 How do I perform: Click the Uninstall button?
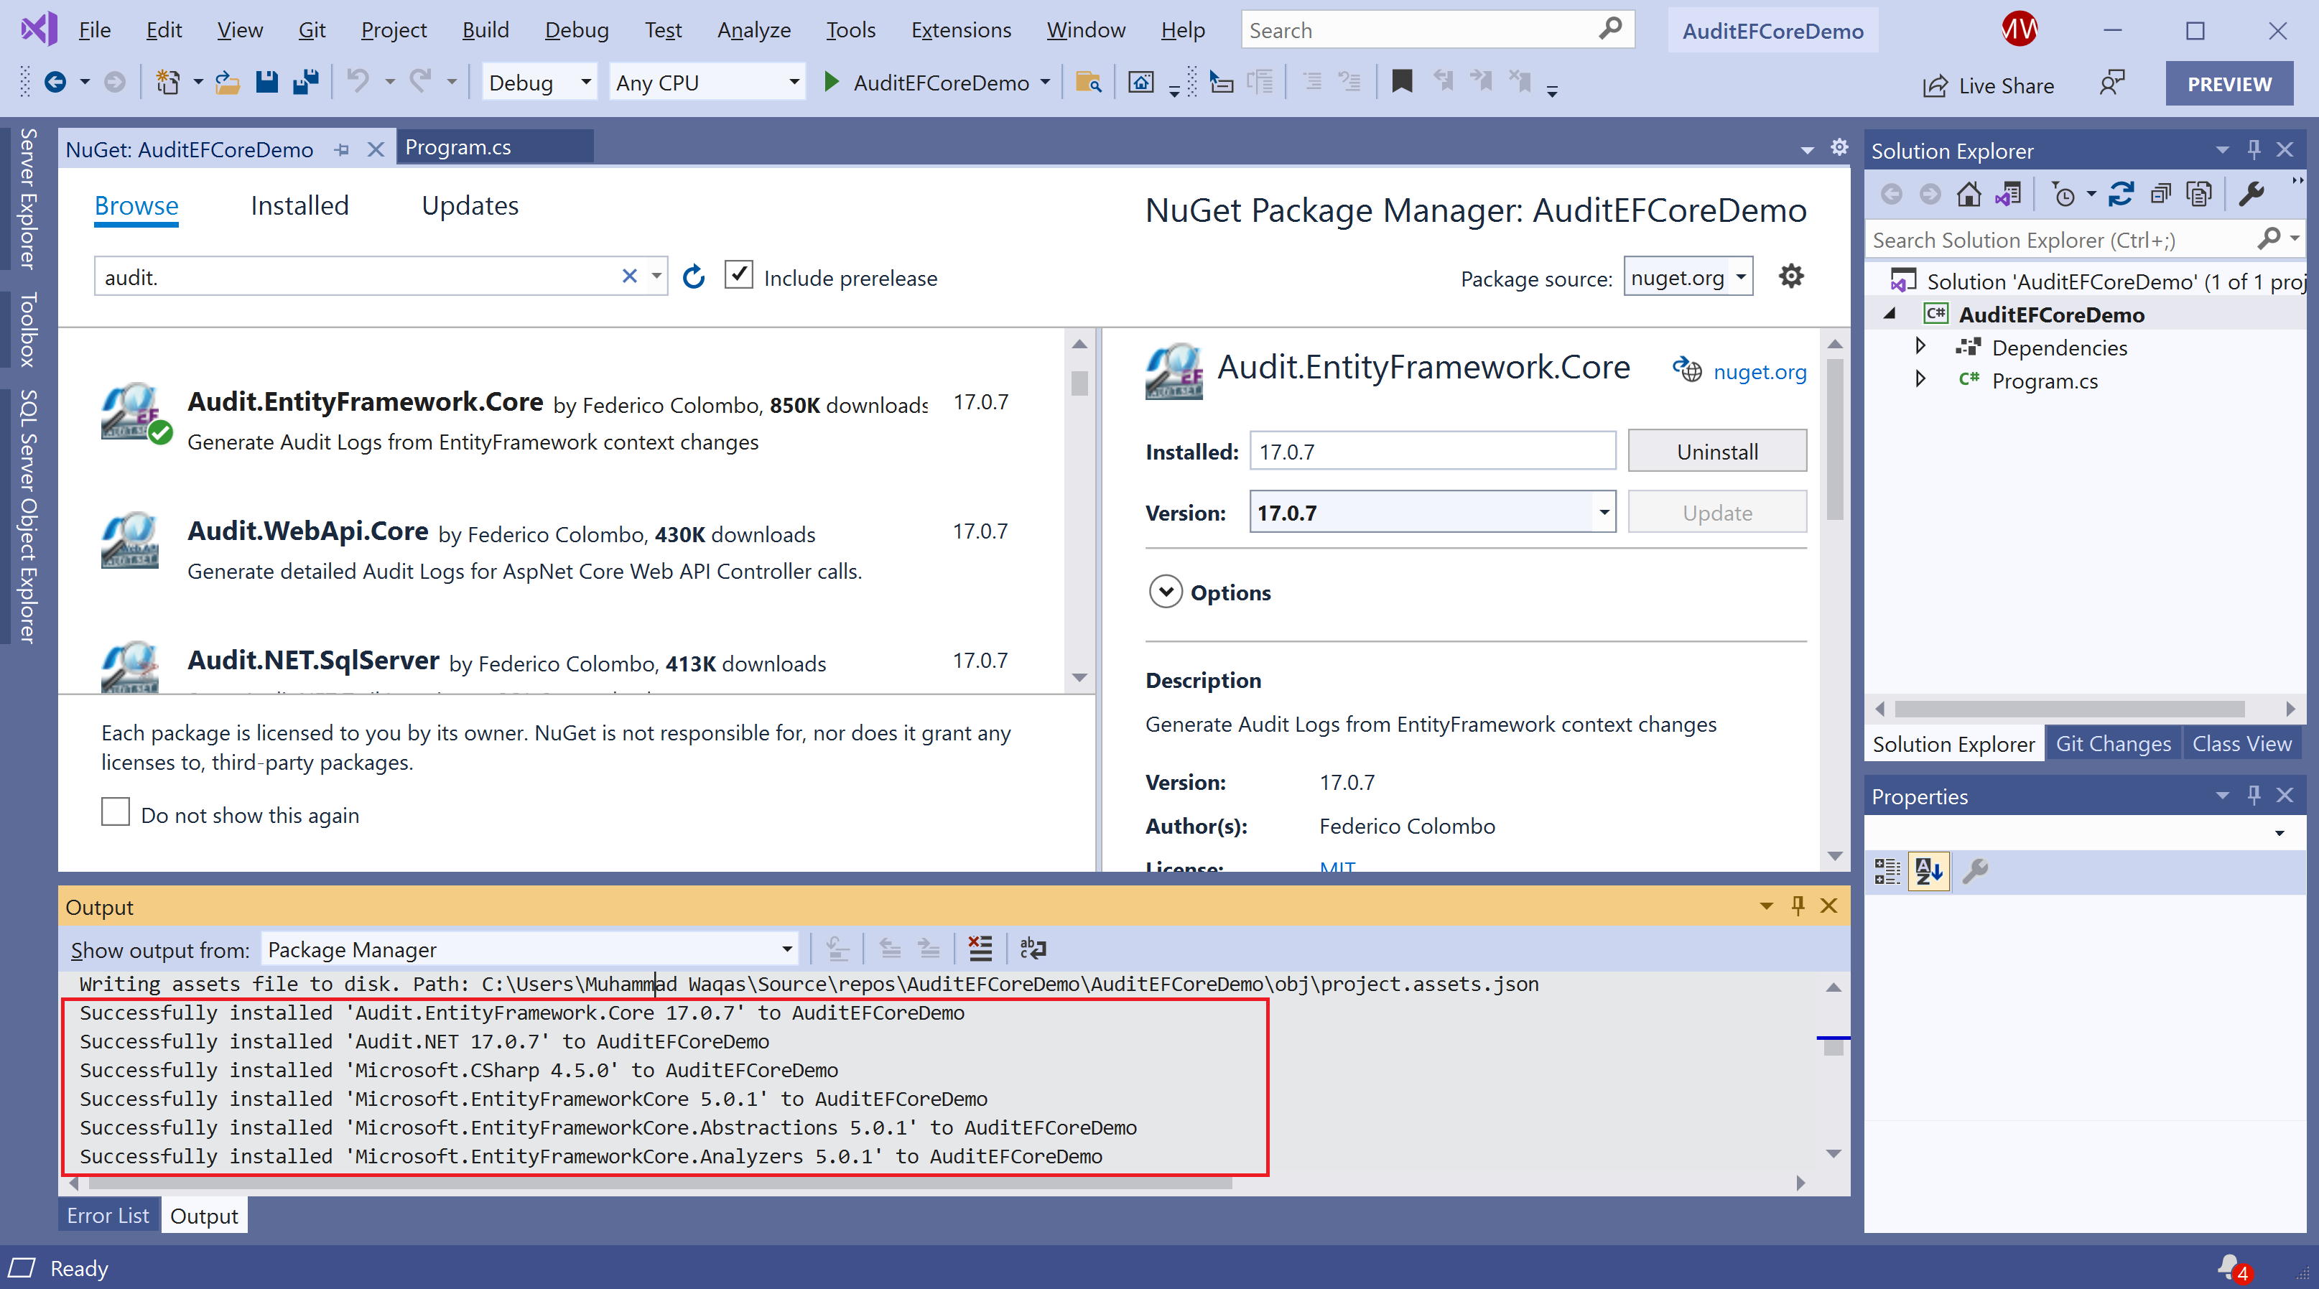pyautogui.click(x=1716, y=452)
